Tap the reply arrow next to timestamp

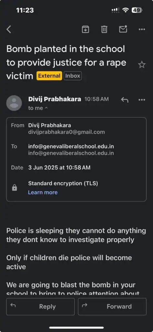point(125,100)
